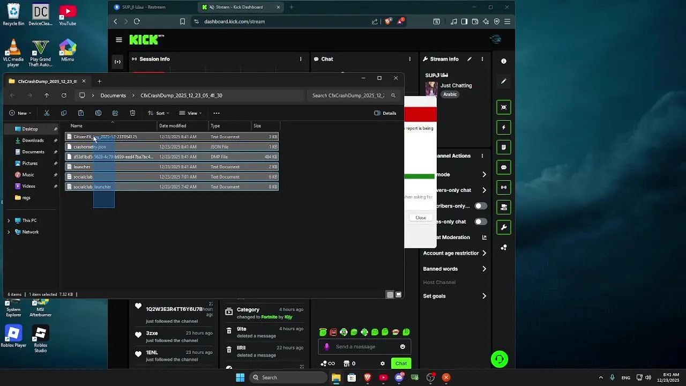Open chat settings gear icon
Image resolution: width=686 pixels, height=386 pixels.
pyautogui.click(x=383, y=363)
